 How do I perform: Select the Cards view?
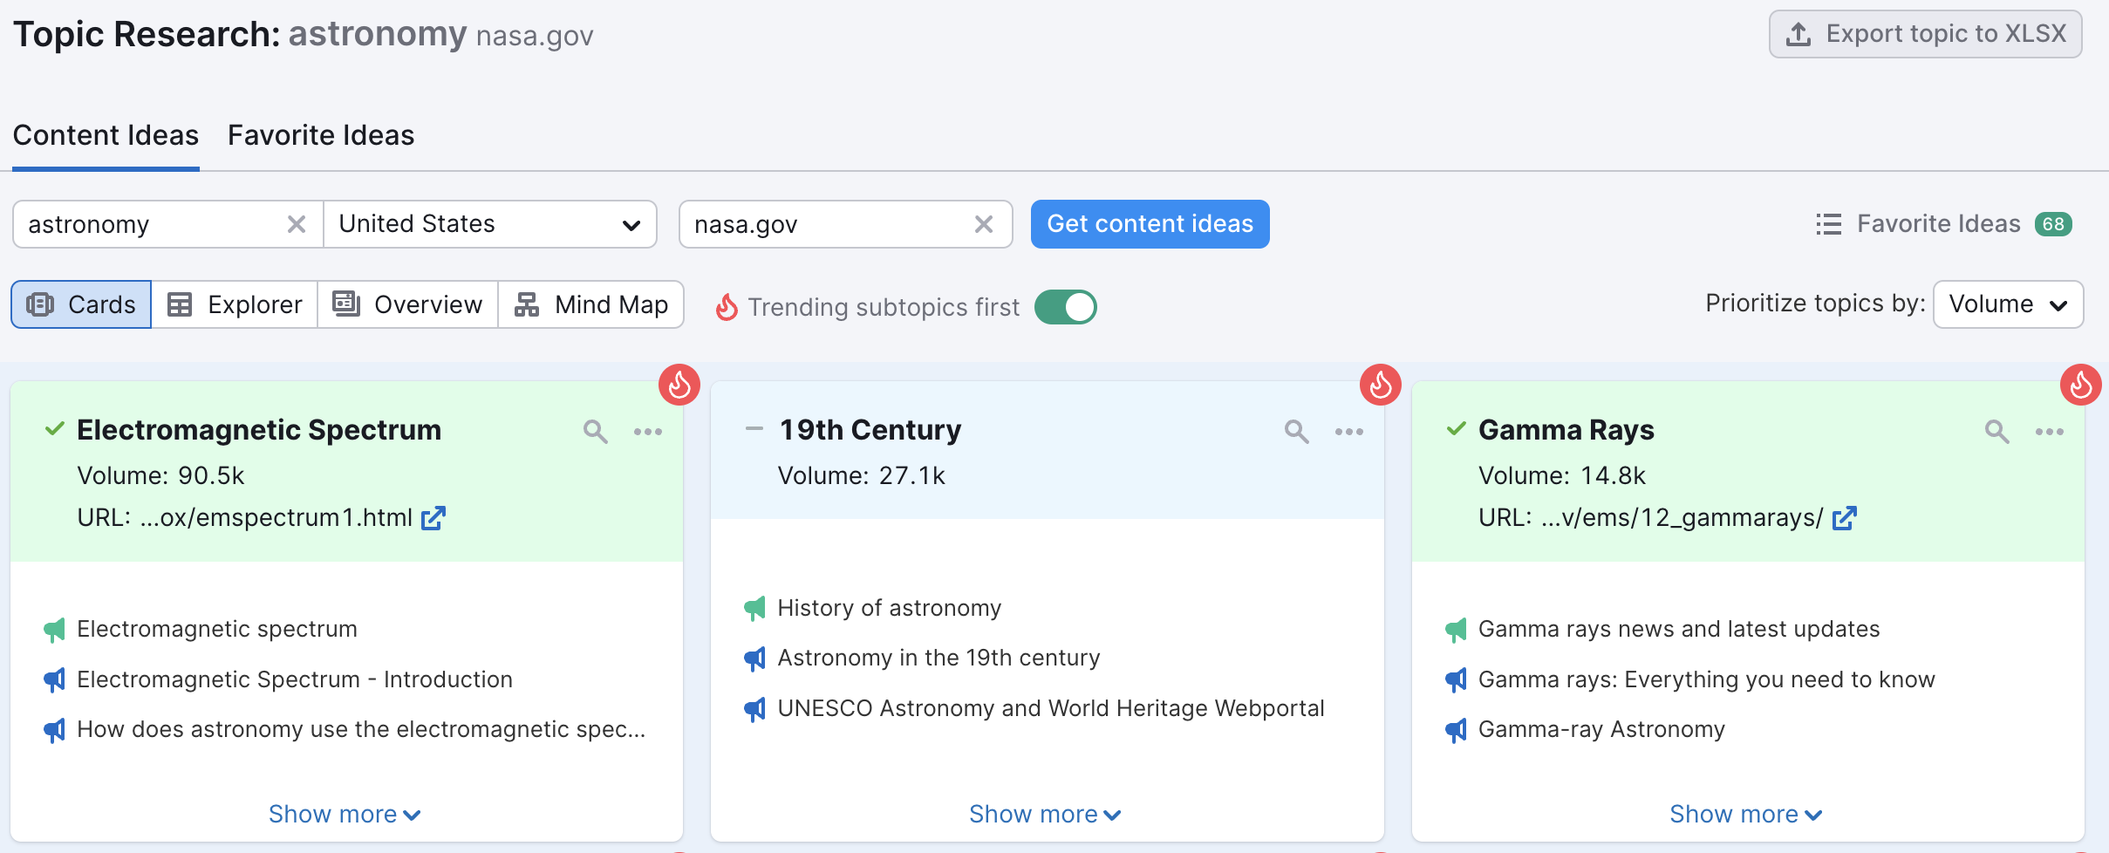80,304
